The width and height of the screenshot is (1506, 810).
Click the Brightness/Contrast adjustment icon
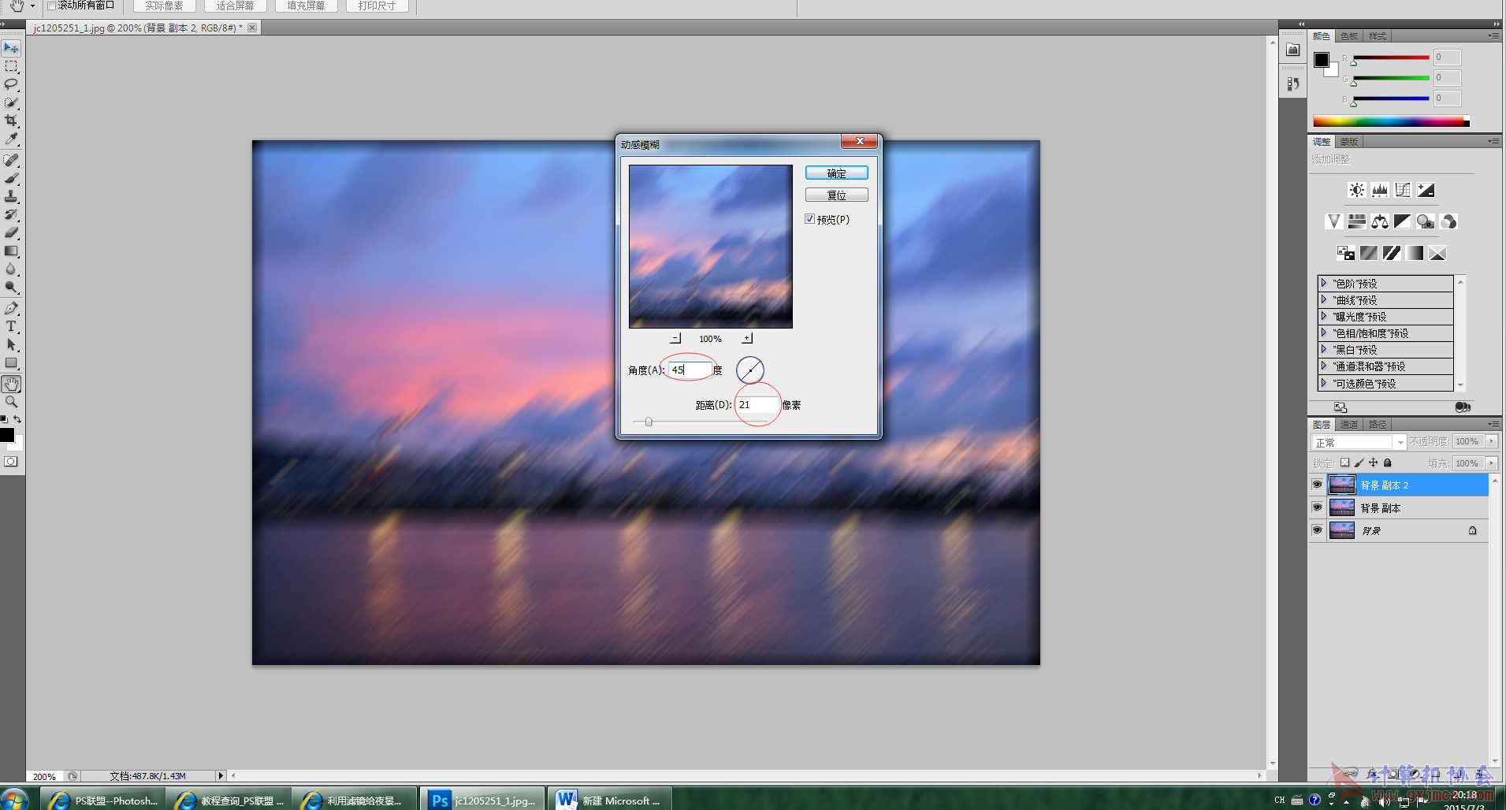tap(1356, 190)
